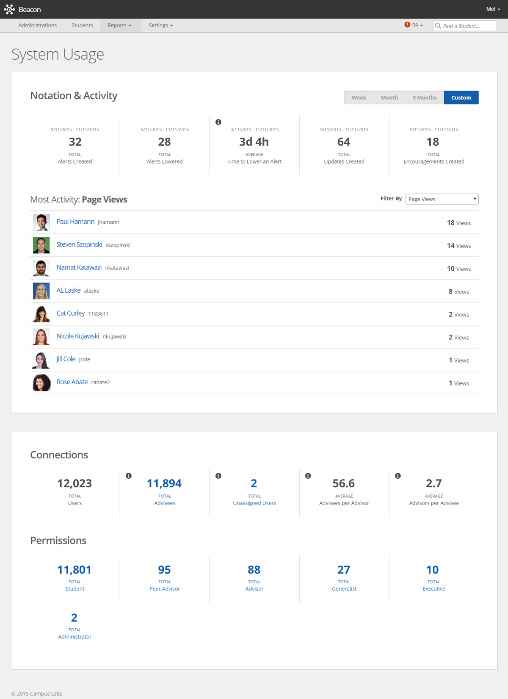Click the username 'nkatawazi'

(117, 268)
